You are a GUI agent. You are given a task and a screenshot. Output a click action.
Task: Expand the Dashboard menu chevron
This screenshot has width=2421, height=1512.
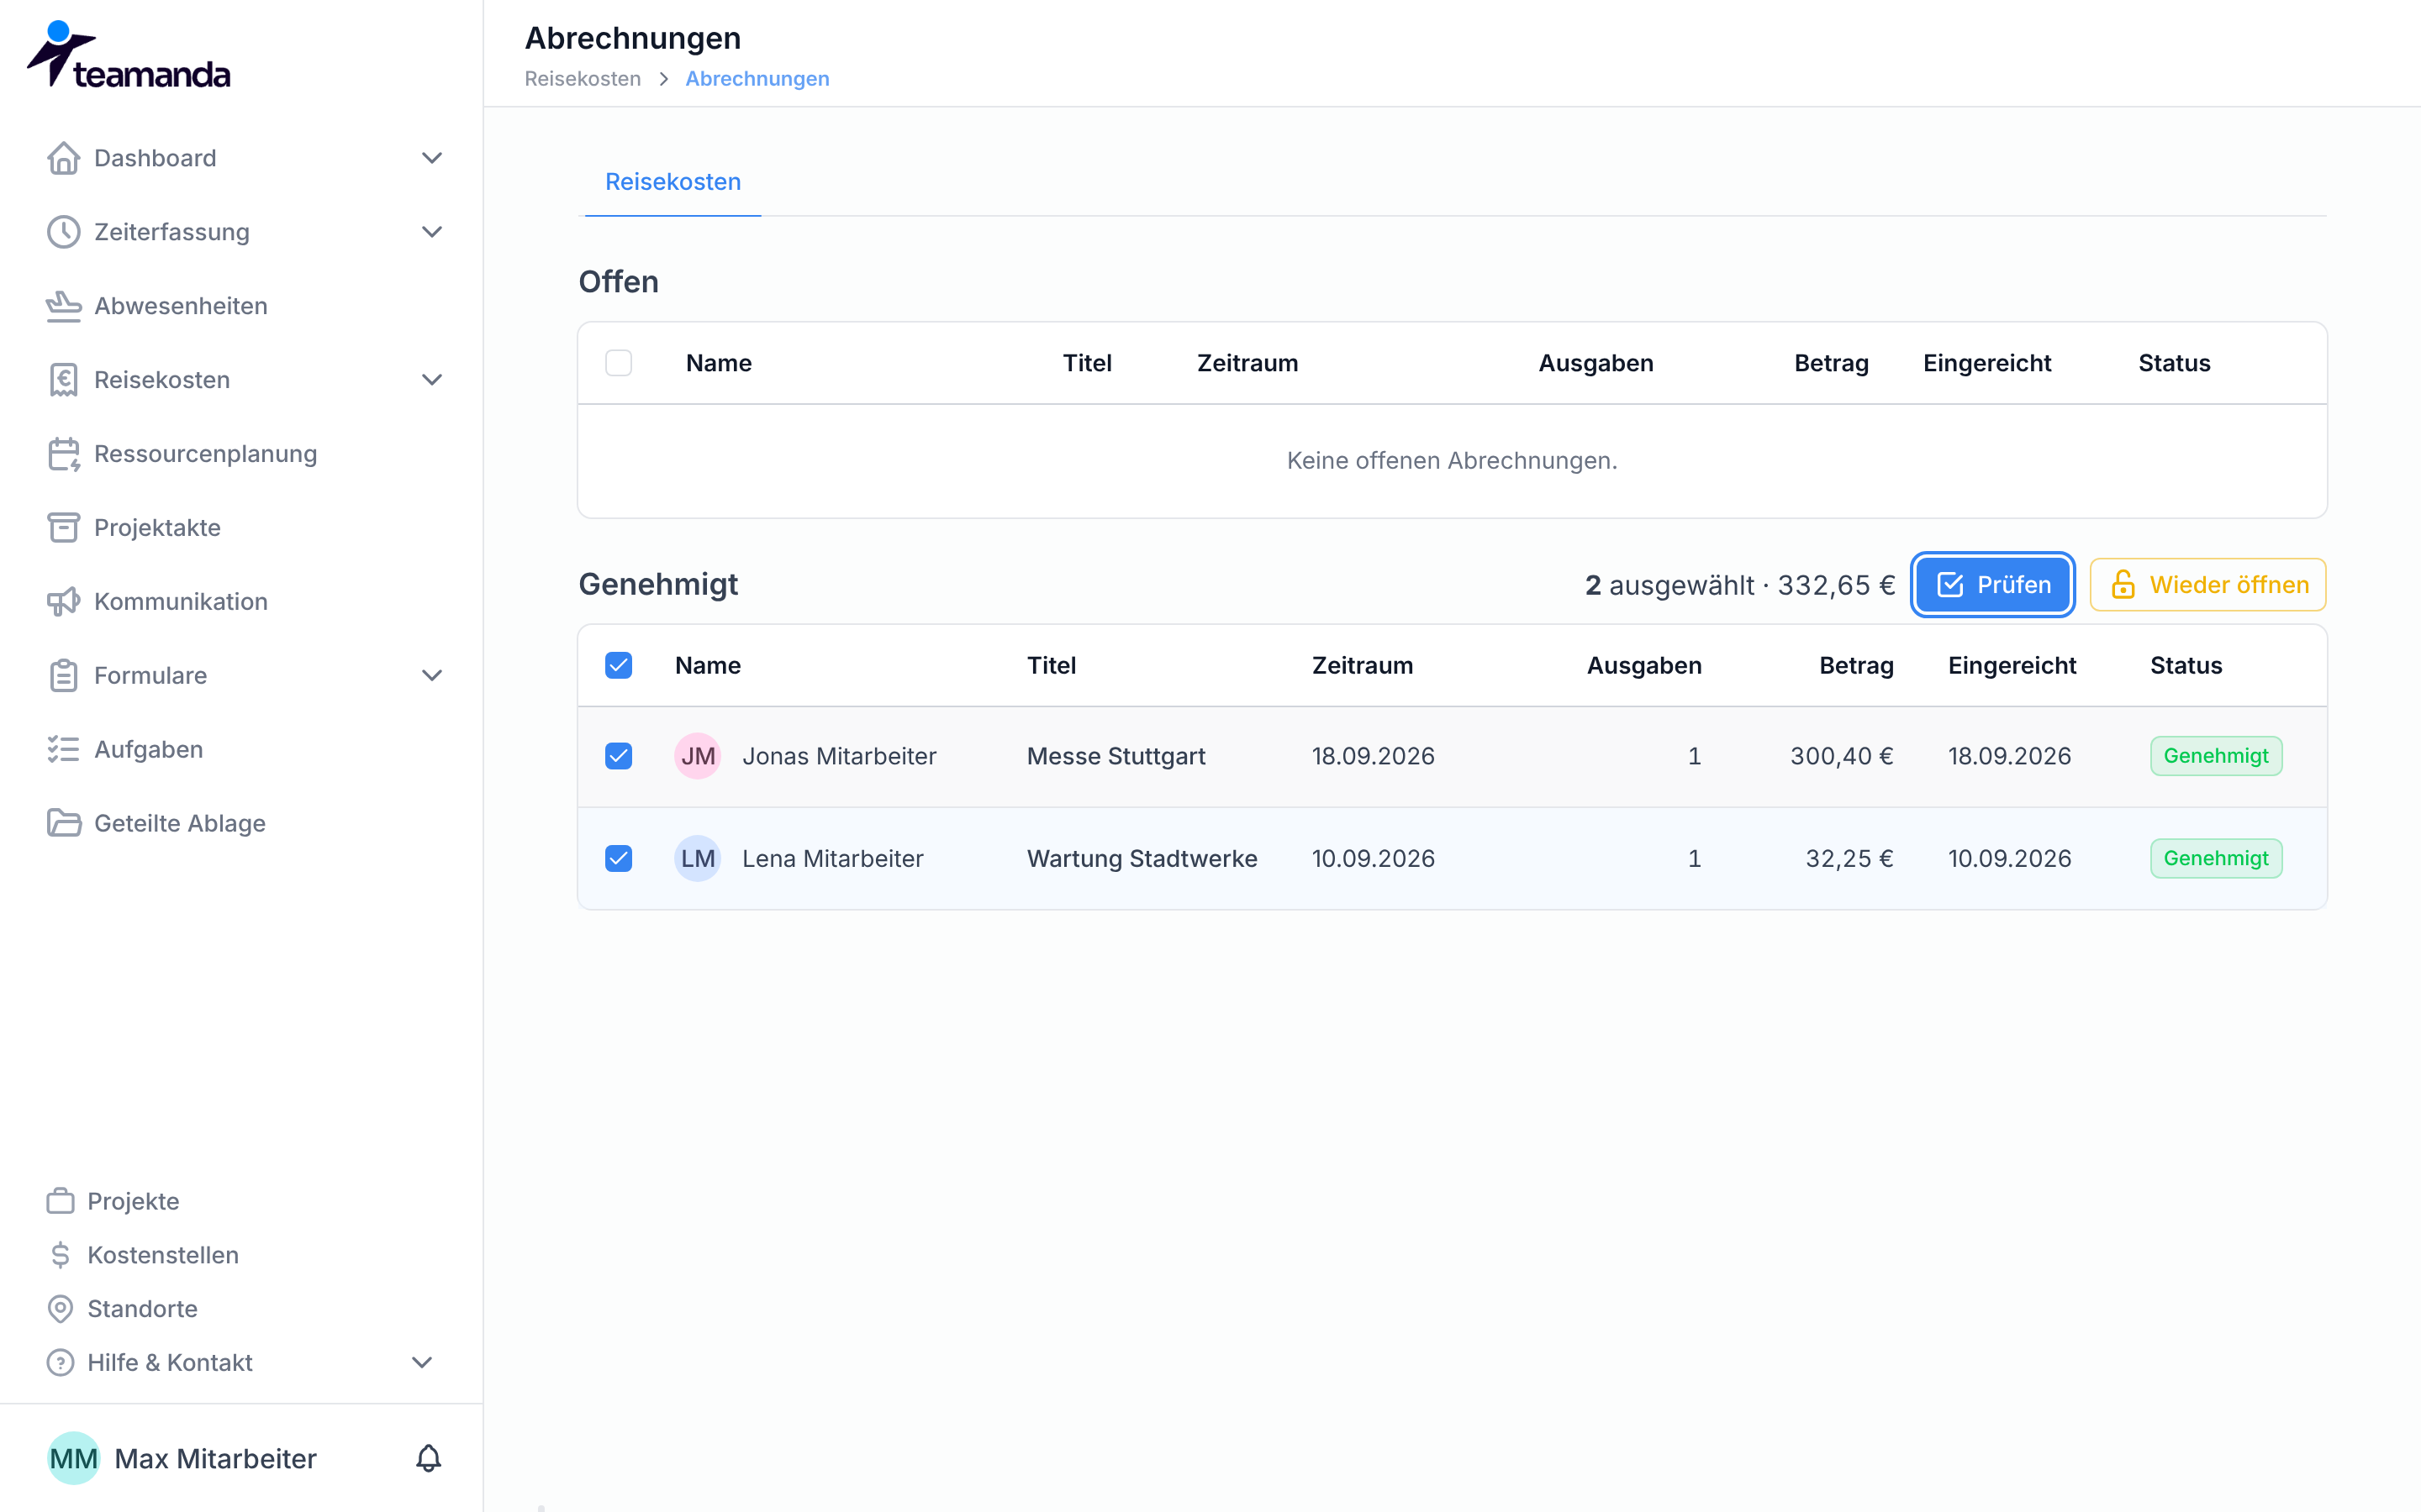[432, 158]
